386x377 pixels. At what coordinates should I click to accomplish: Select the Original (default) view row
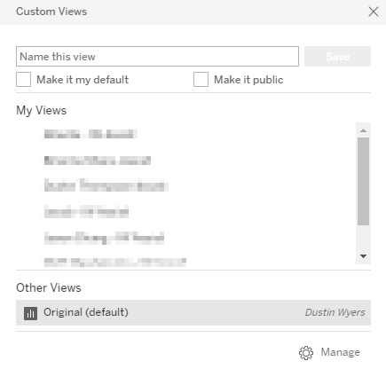point(193,313)
